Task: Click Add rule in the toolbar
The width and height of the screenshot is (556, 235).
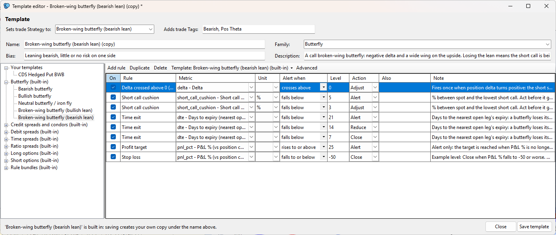Action: pos(116,68)
